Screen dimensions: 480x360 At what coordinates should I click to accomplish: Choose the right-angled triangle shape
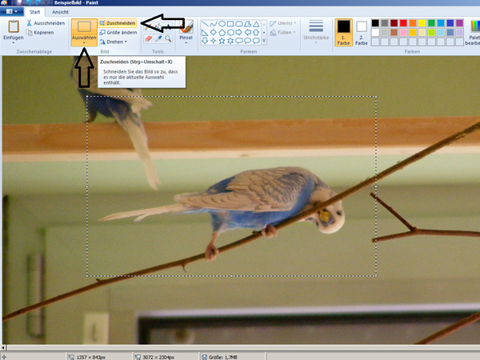pos(205,32)
